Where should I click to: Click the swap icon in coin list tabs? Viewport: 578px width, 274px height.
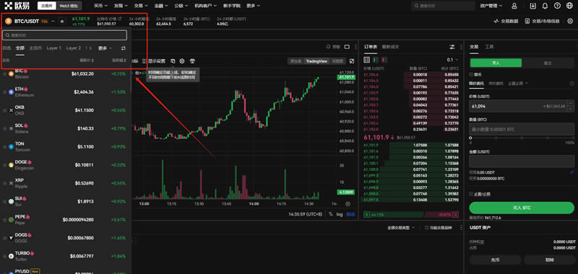point(123,48)
